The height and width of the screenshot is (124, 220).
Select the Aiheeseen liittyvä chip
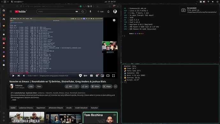pyautogui.click(x=56, y=108)
